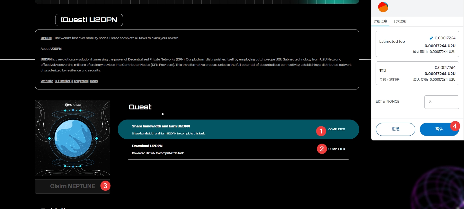Open the X (Twitter) link
Viewport: 464px width, 209px height.
[63, 81]
